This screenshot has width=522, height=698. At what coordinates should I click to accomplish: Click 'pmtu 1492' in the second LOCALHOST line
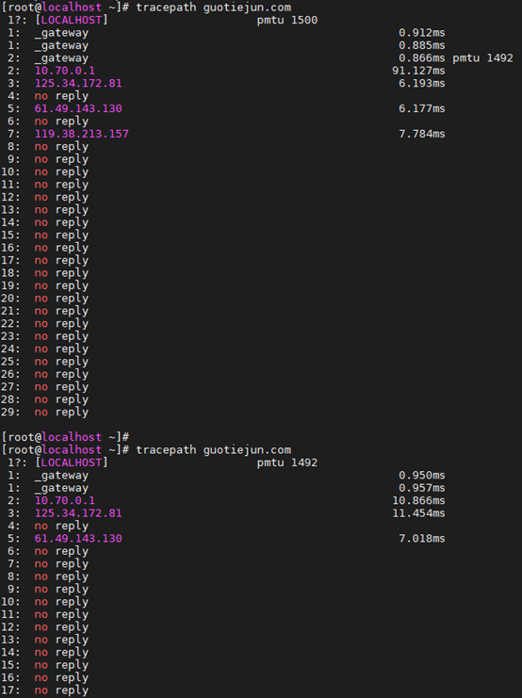click(287, 463)
